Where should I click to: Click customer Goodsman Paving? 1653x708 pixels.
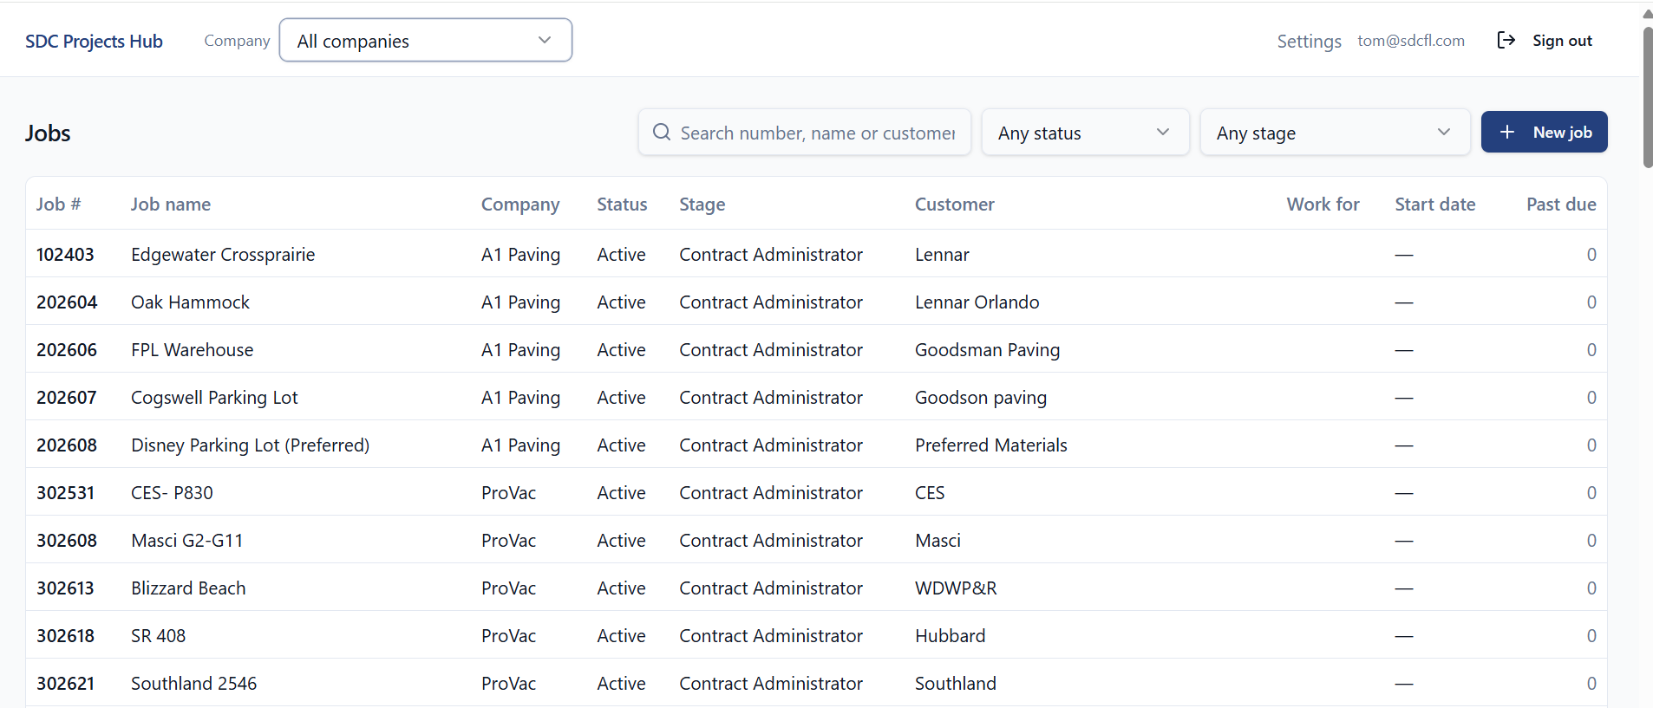pyautogui.click(x=987, y=350)
